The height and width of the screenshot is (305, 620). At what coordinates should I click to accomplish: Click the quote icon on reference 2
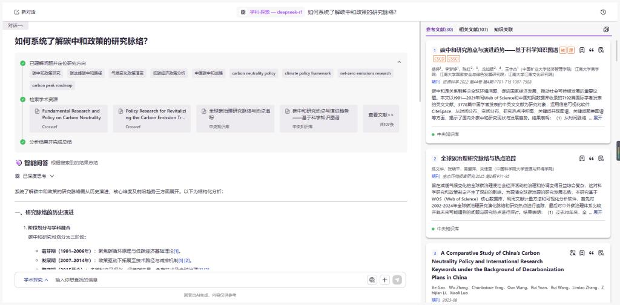pyautogui.click(x=592, y=159)
